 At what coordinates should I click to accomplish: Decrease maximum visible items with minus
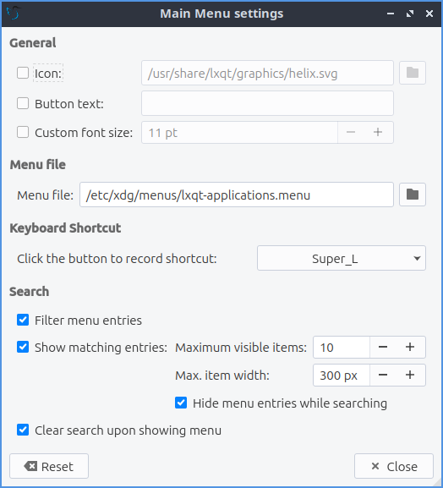tap(383, 347)
